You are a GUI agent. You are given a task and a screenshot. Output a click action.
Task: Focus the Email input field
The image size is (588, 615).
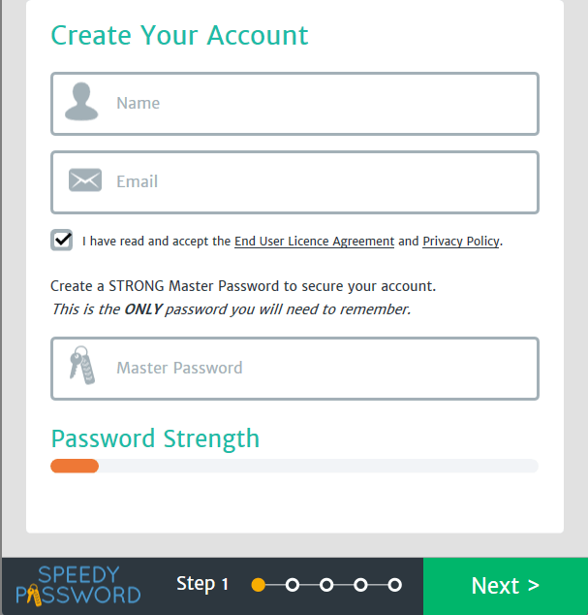point(295,182)
